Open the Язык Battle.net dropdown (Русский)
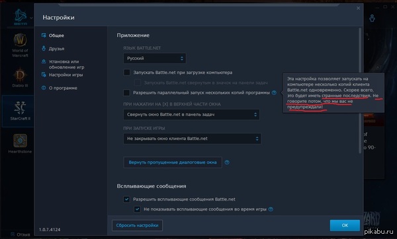The image size is (397, 239). click(155, 58)
